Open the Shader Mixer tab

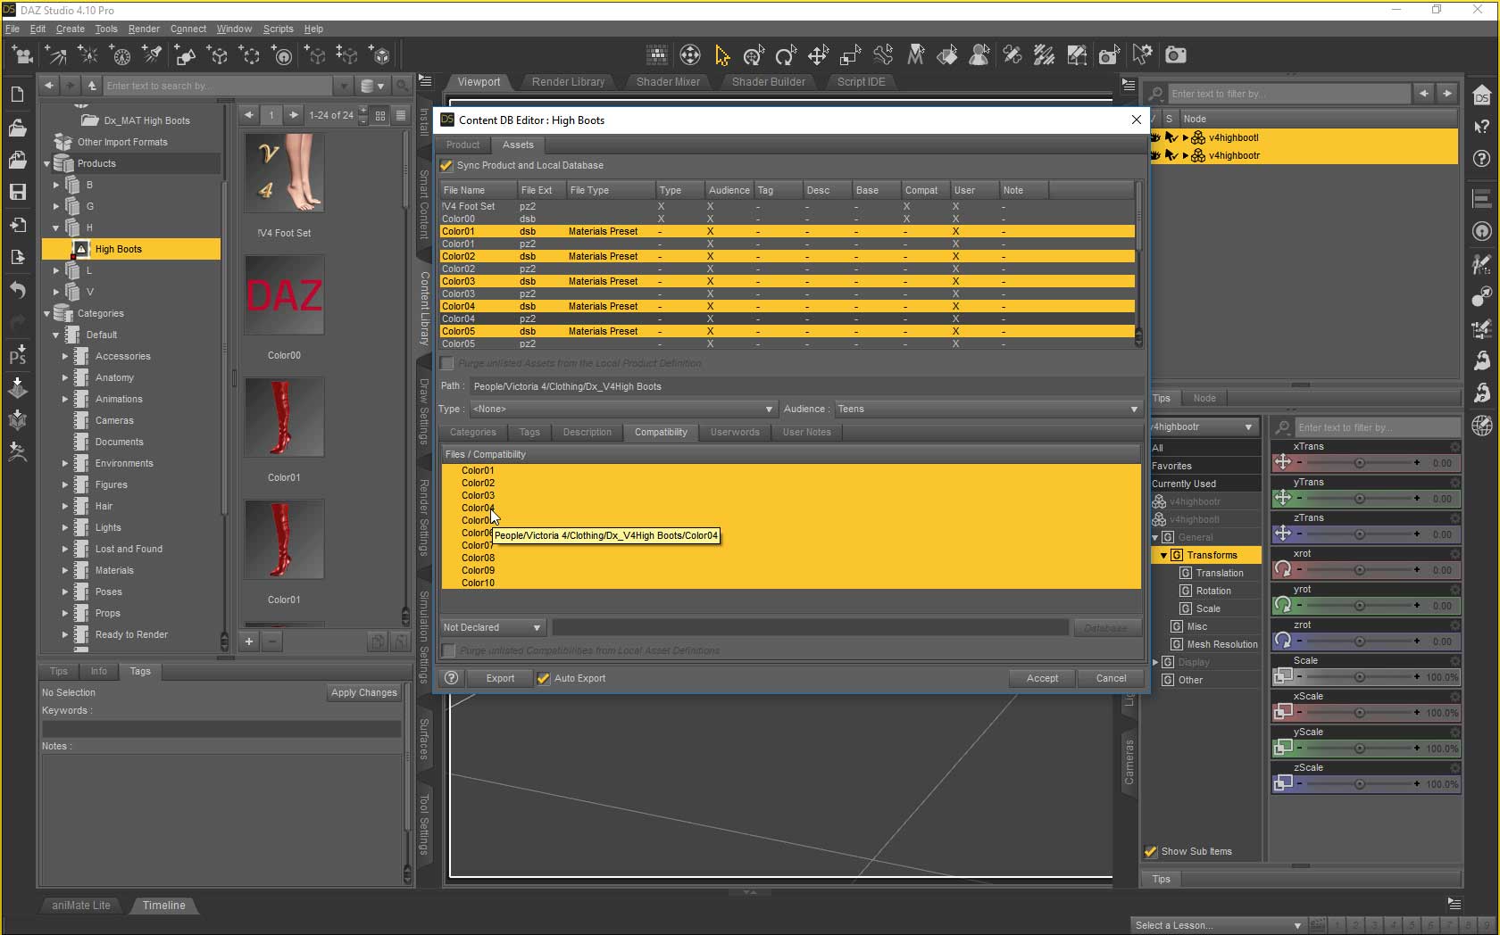668,81
